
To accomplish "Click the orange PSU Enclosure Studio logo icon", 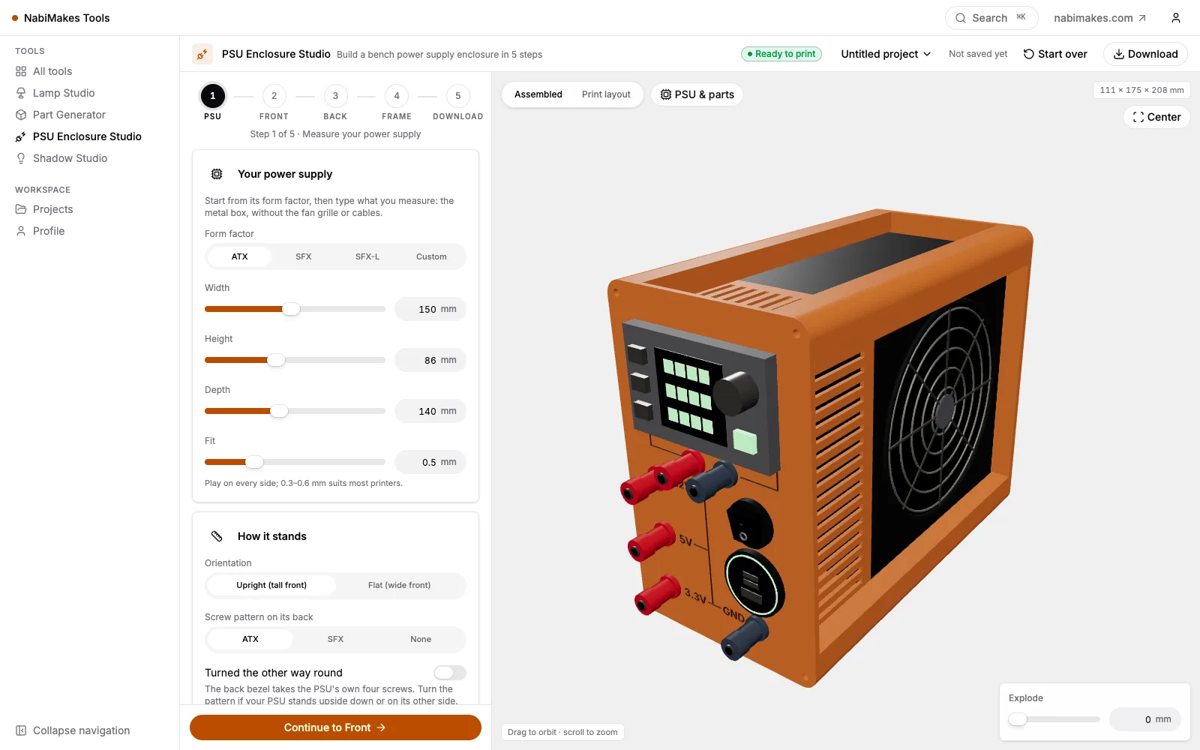I will point(202,54).
